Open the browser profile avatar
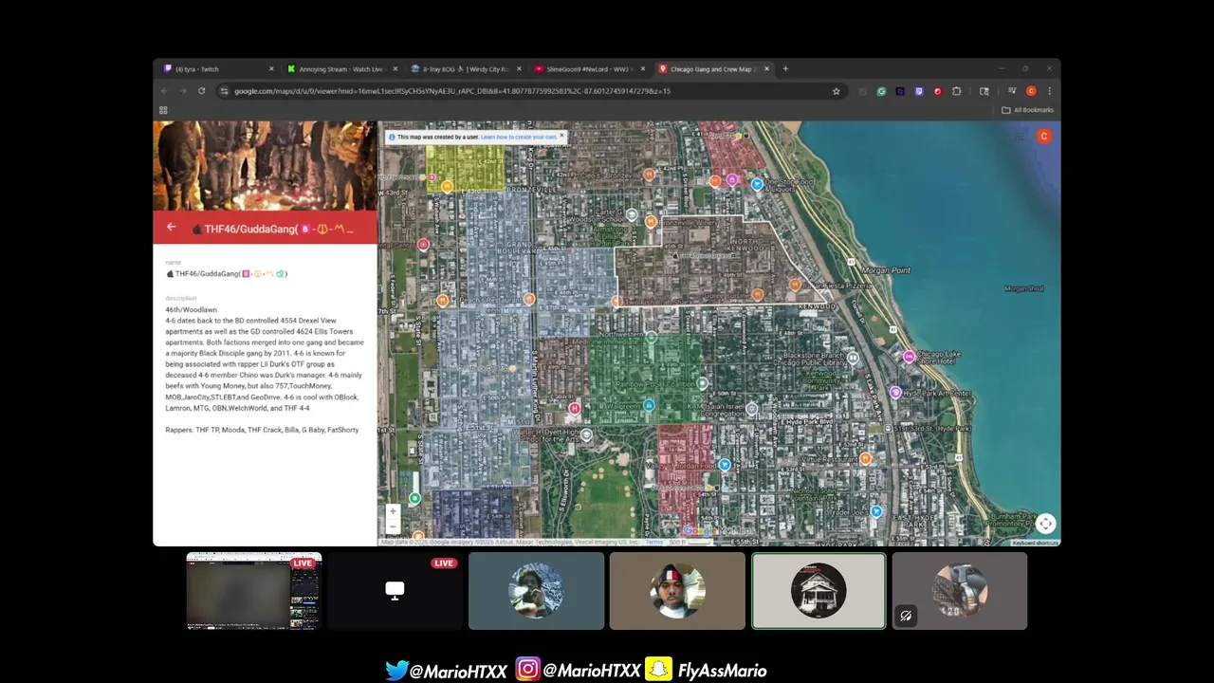 coord(1031,91)
